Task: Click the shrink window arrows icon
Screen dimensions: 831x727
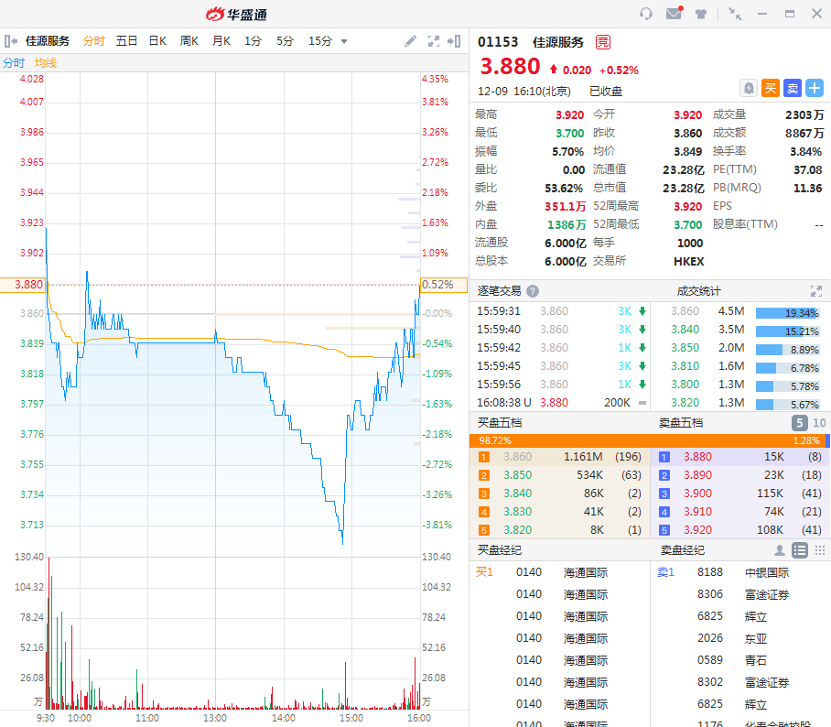Action: coord(735,14)
